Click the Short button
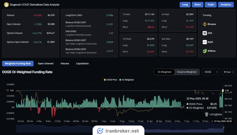The image size is (237, 135). 197,4
